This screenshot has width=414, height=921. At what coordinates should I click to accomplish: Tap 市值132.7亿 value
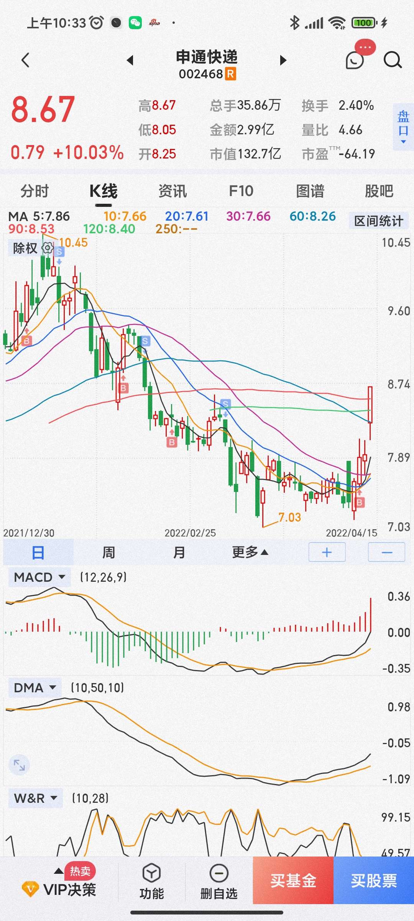pos(246,154)
